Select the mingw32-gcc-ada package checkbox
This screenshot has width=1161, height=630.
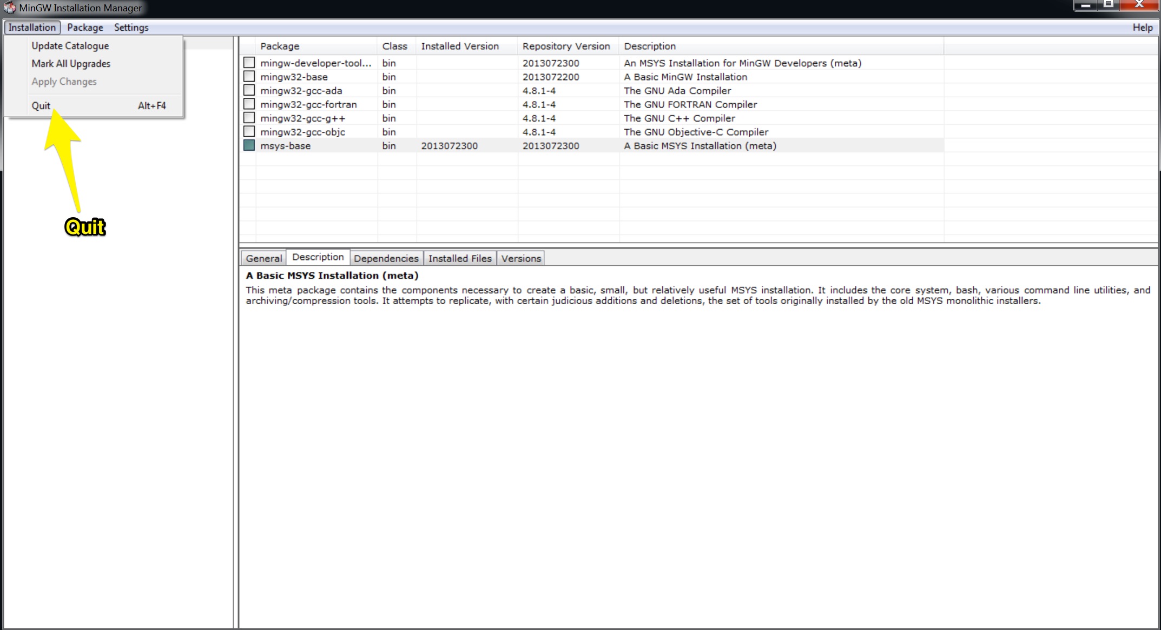click(249, 90)
